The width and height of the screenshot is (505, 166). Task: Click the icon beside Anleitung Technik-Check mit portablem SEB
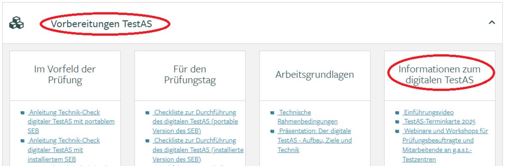pos(23,113)
